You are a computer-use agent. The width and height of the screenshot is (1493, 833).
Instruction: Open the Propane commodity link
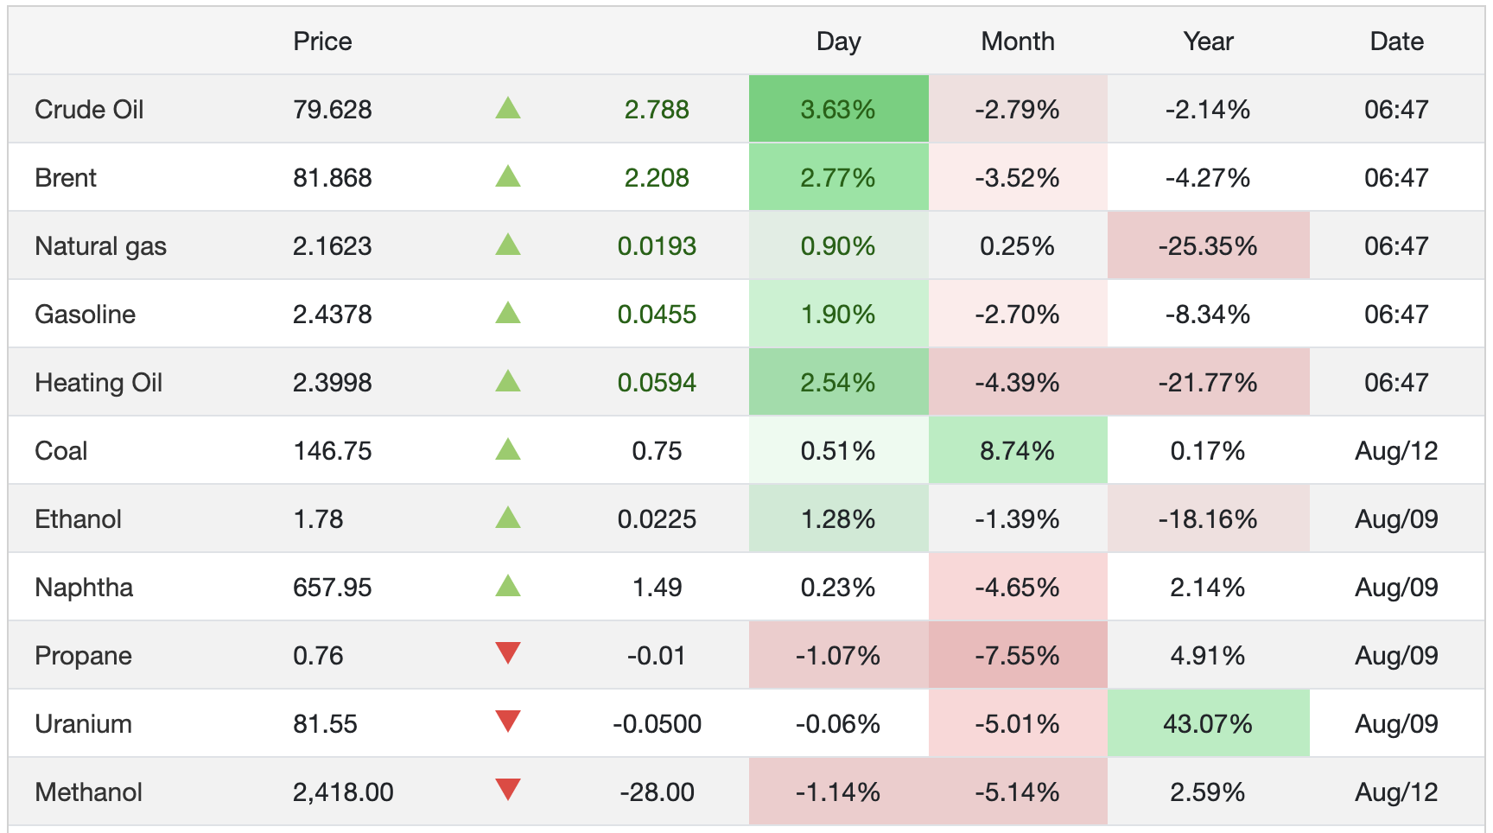(x=83, y=656)
